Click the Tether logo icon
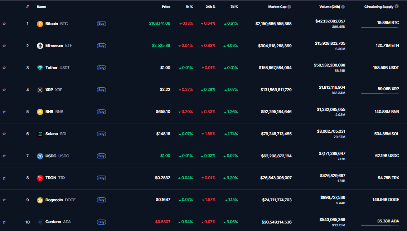The width and height of the screenshot is (407, 231). tap(40, 68)
